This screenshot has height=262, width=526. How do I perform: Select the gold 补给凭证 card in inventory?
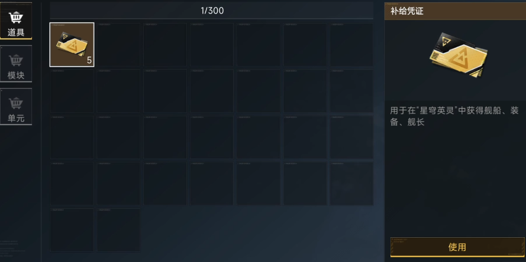[72, 44]
